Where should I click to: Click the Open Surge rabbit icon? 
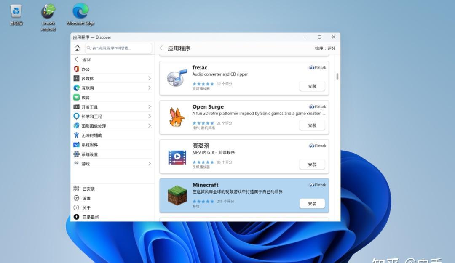(x=177, y=117)
